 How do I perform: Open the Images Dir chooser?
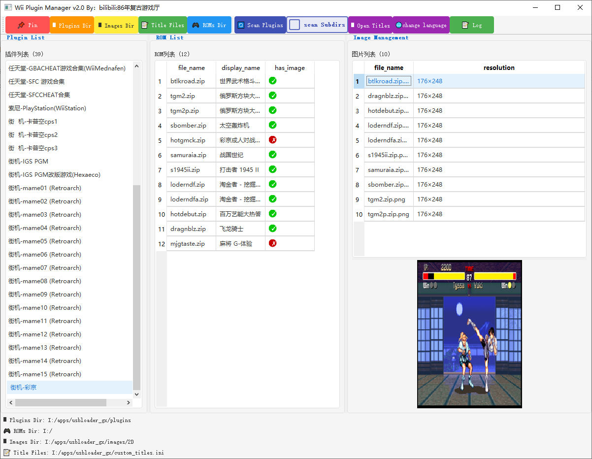[x=116, y=25]
